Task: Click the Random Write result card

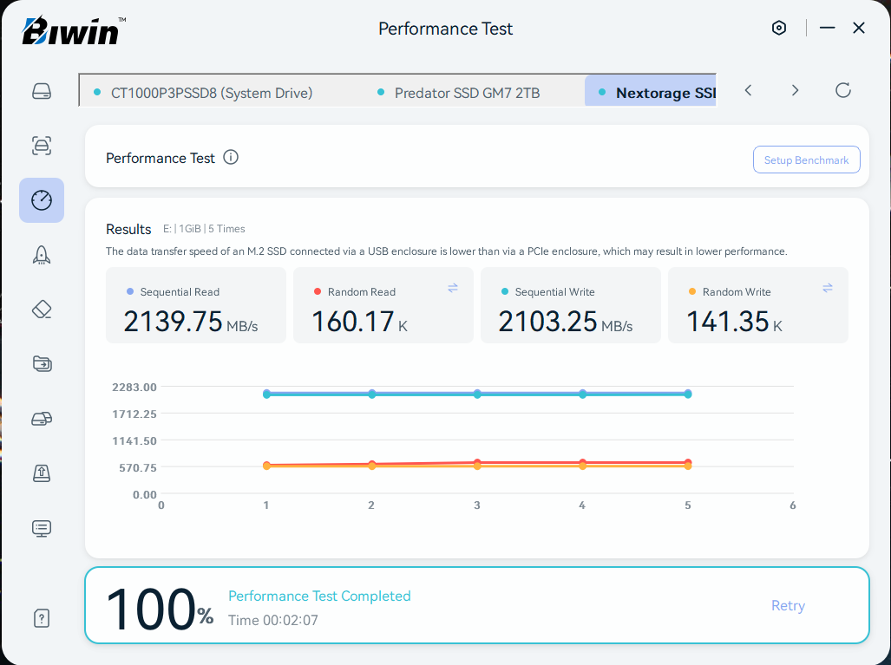Action: 758,305
